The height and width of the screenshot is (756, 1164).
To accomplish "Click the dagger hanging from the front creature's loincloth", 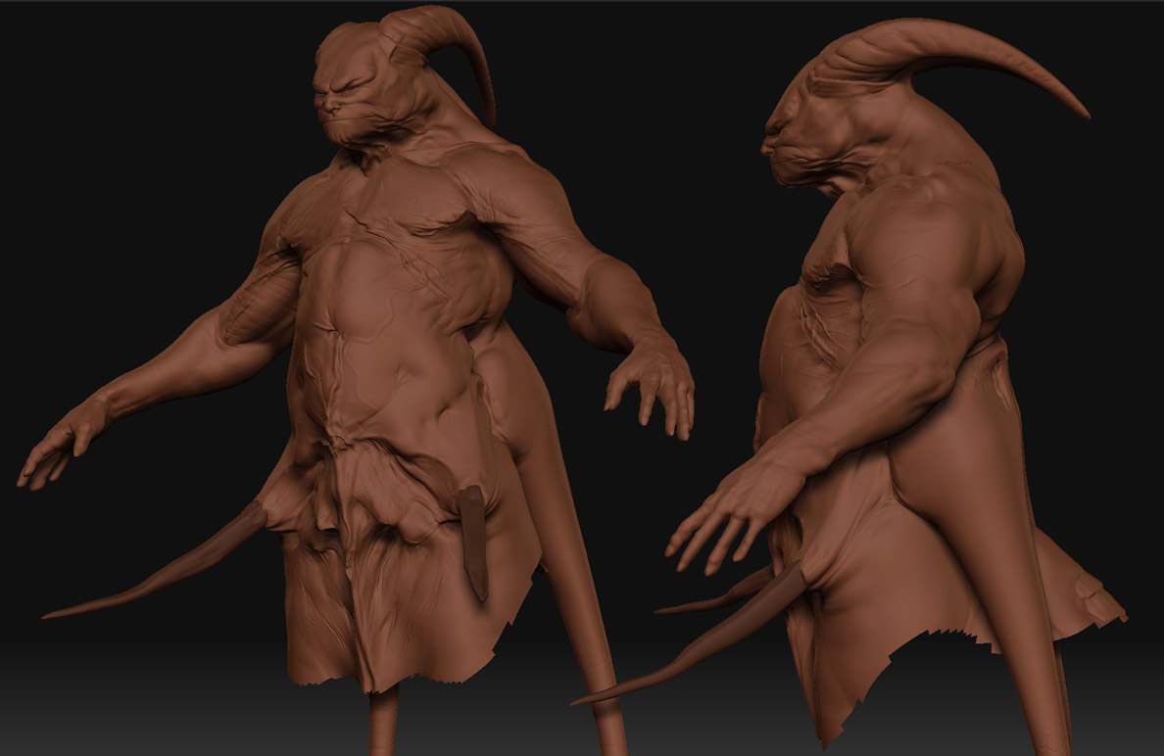I will [474, 543].
